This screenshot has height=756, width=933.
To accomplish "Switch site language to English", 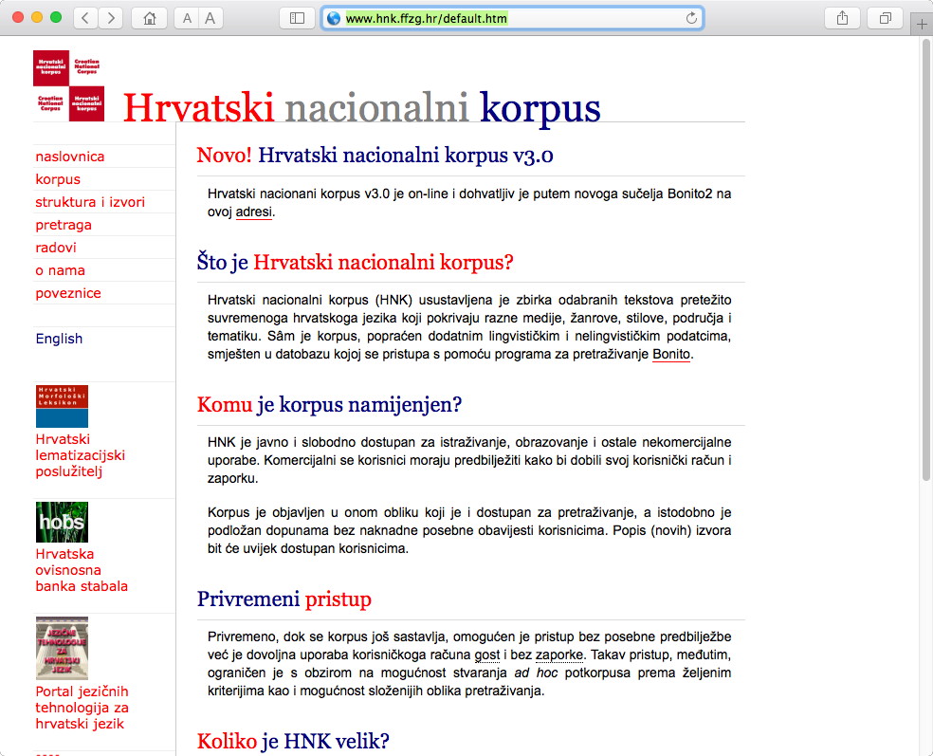I will tap(59, 338).
